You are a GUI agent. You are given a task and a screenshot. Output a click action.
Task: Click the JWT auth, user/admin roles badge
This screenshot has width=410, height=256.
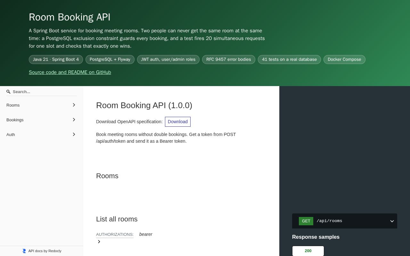point(168,60)
